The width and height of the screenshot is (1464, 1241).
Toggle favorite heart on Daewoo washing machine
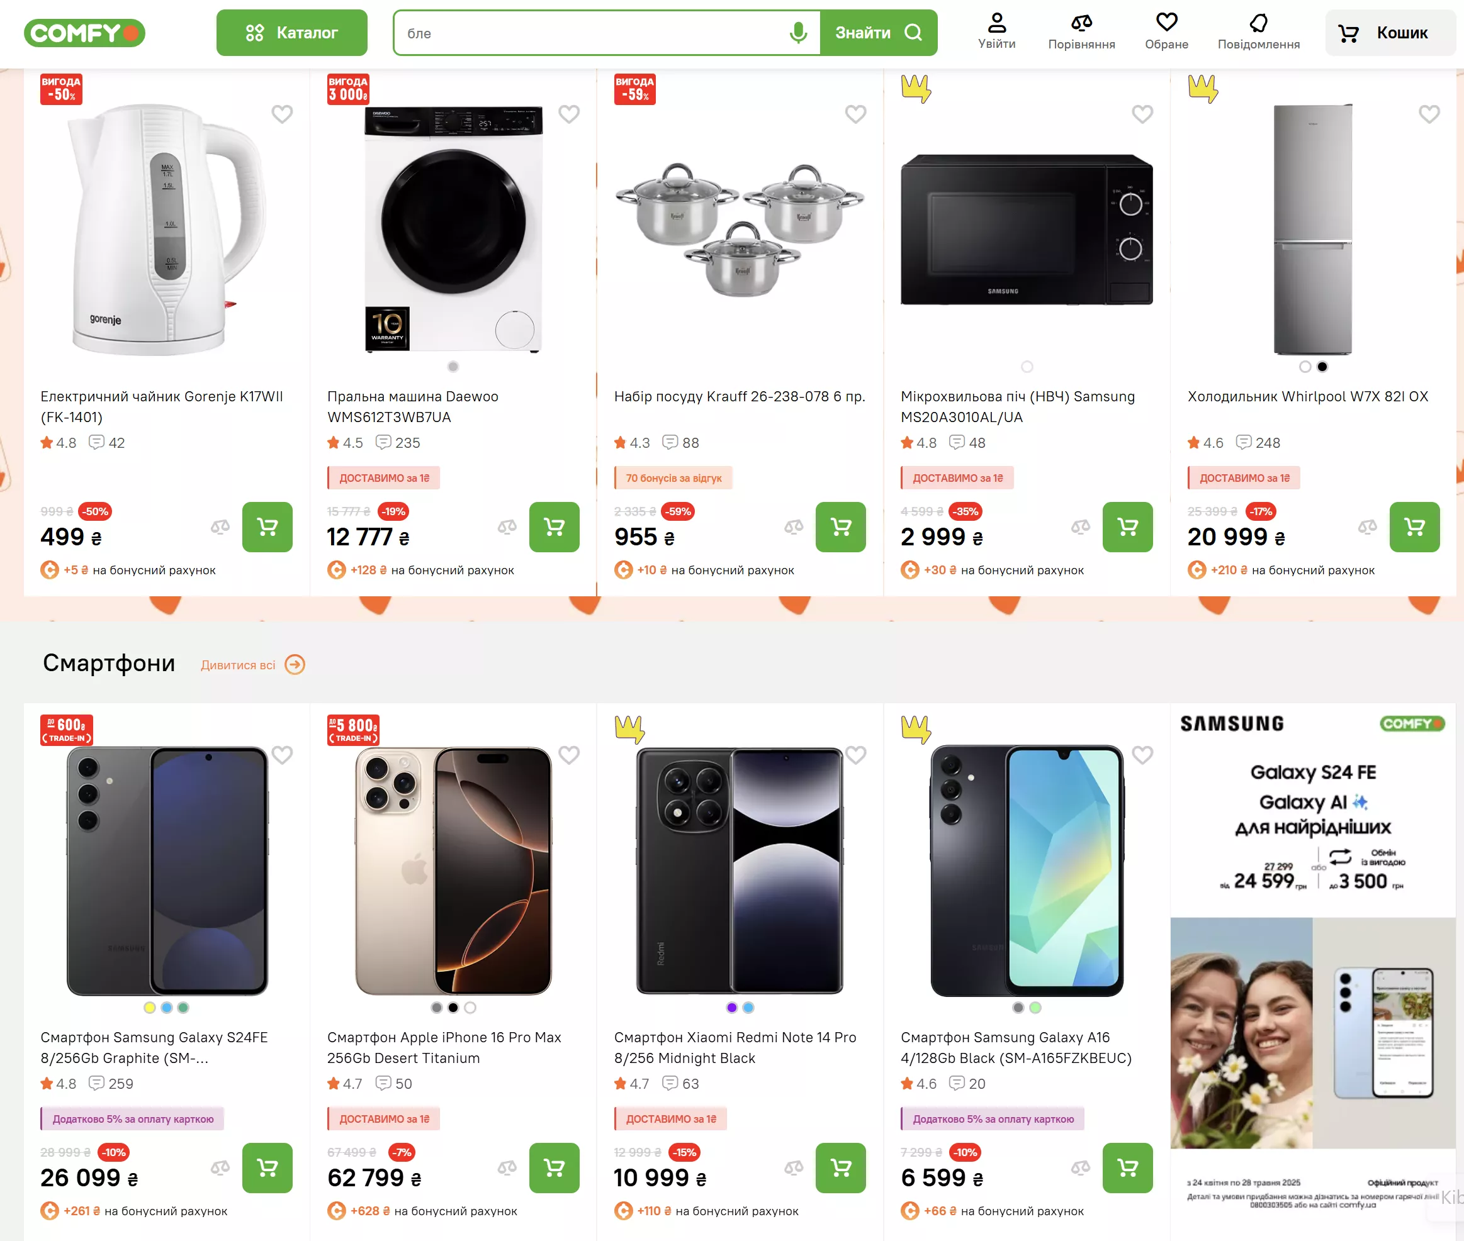point(569,114)
